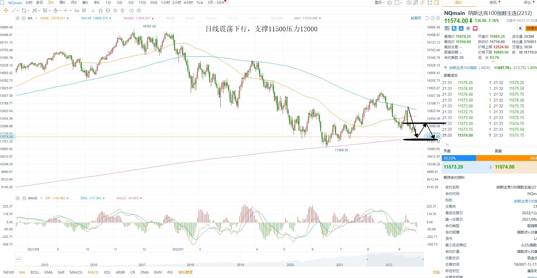Click the edit-image share icon

pyautogui.click(x=415, y=3)
